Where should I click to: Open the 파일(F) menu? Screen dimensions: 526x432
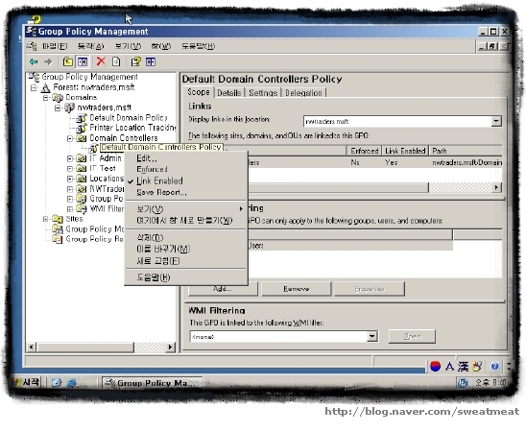point(55,46)
